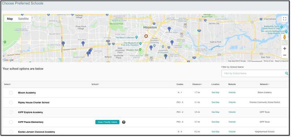The width and height of the screenshot is (291, 137).
Task: Open fullscreen map view
Action: tap(284, 19)
